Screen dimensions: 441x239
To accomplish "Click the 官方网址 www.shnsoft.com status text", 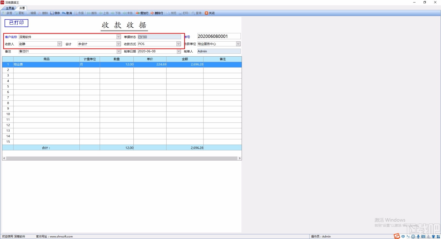I will coord(54,237).
